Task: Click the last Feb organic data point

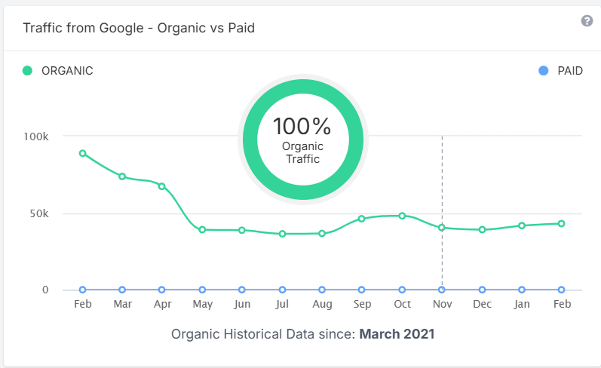Action: (x=562, y=223)
